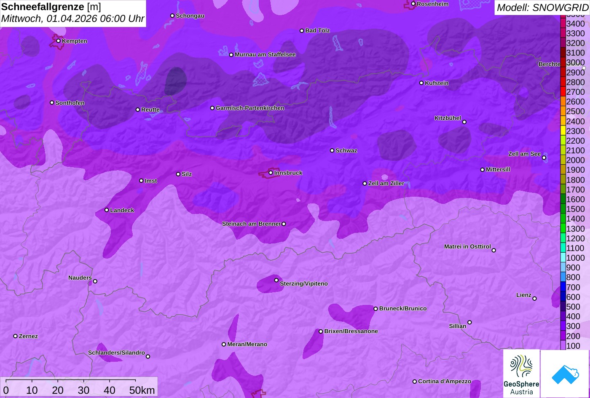Select the 100 m legend color swatch
The image size is (590, 398).
coord(563,346)
